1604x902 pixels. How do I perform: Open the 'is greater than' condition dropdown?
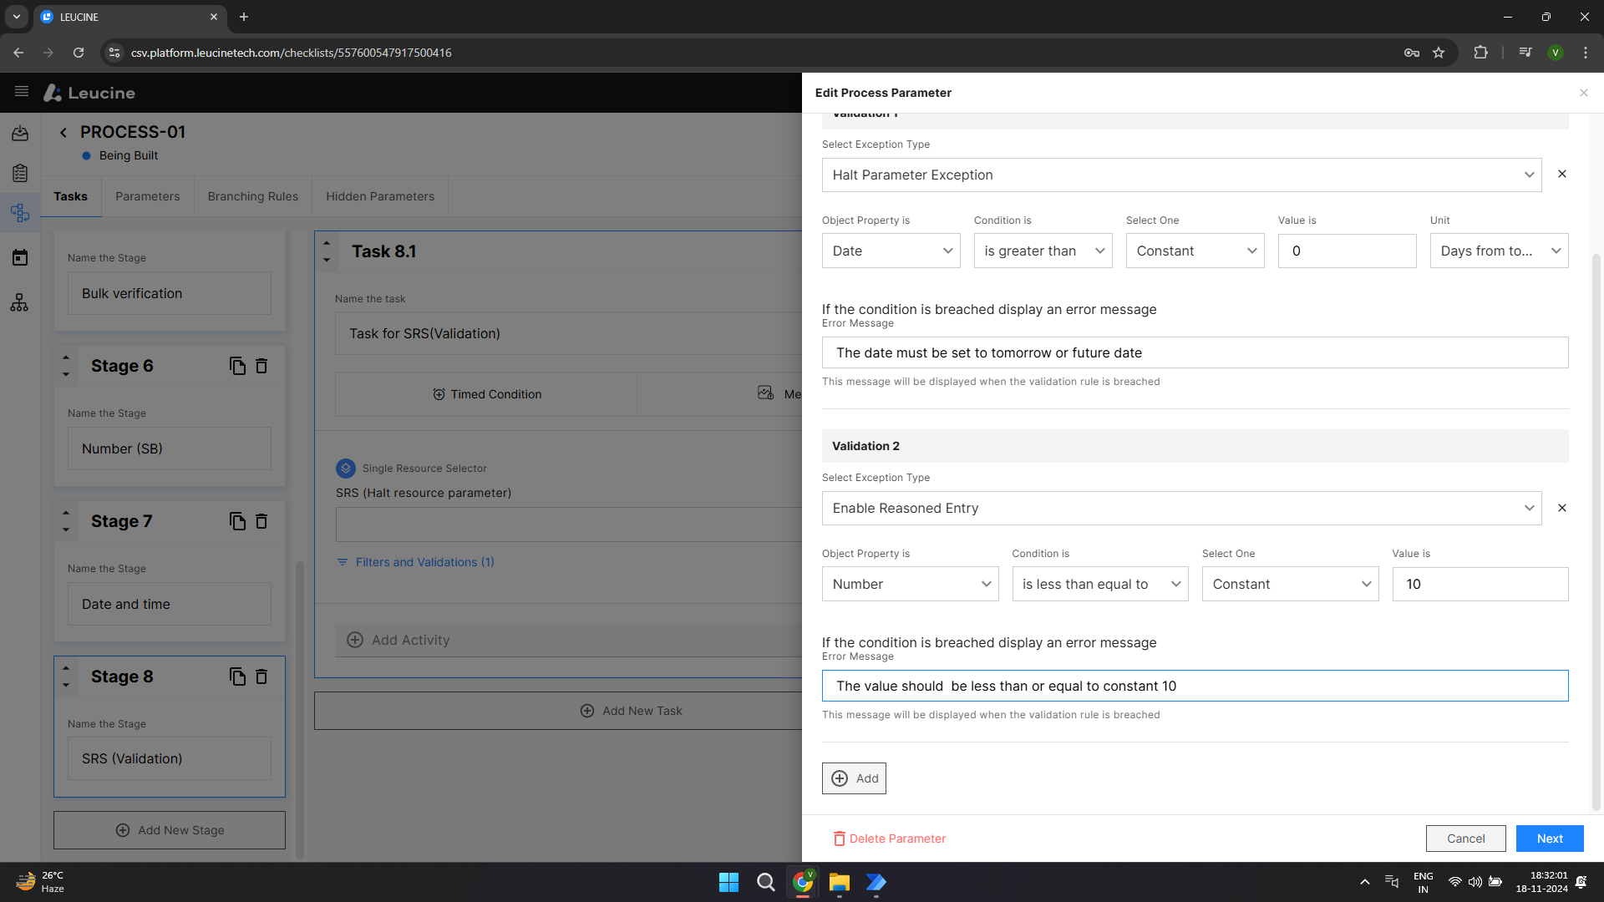(1043, 251)
